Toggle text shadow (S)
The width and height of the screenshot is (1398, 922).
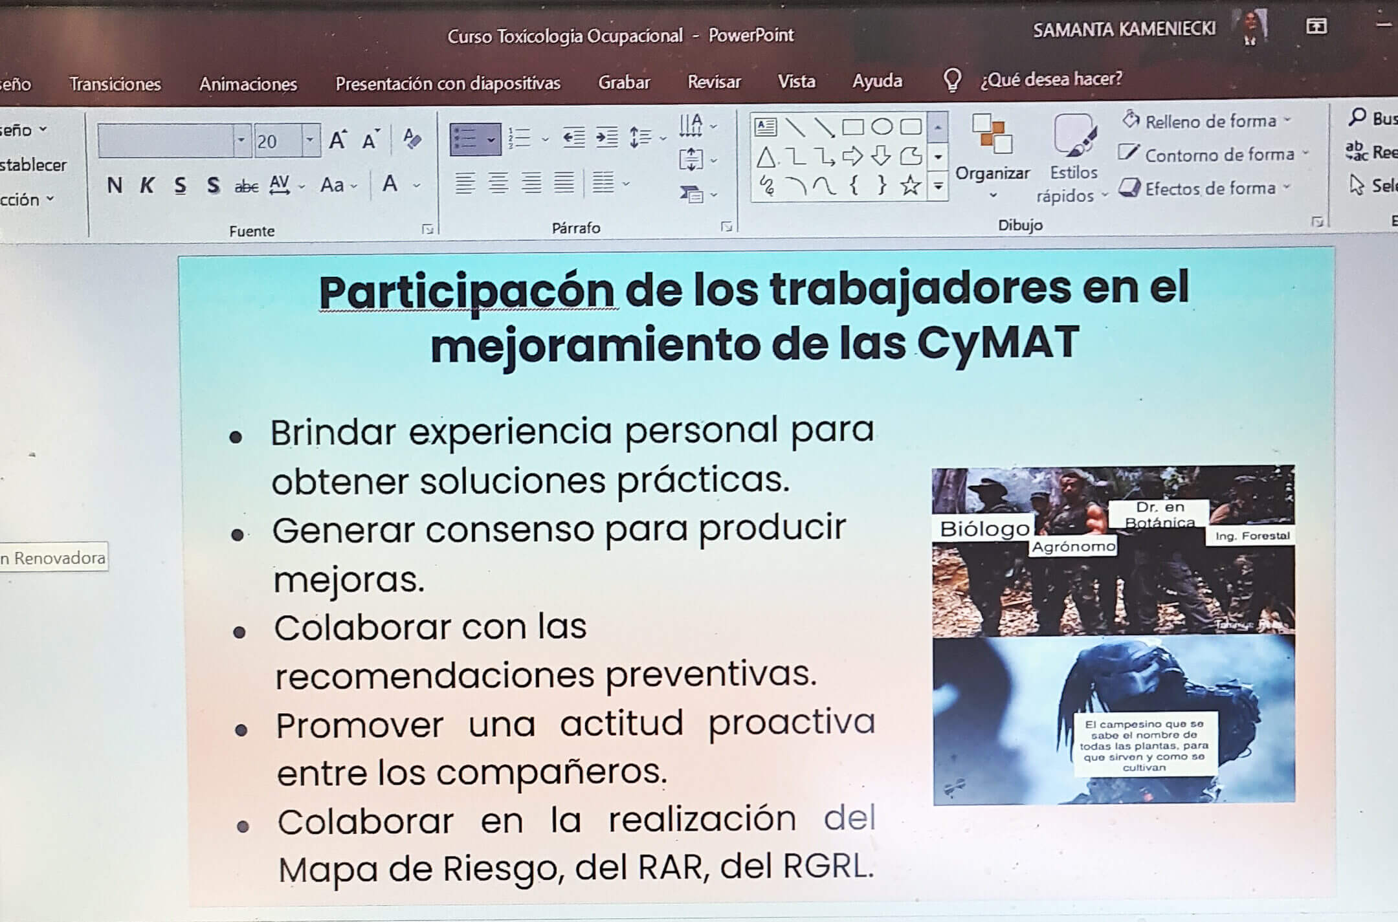click(x=213, y=186)
